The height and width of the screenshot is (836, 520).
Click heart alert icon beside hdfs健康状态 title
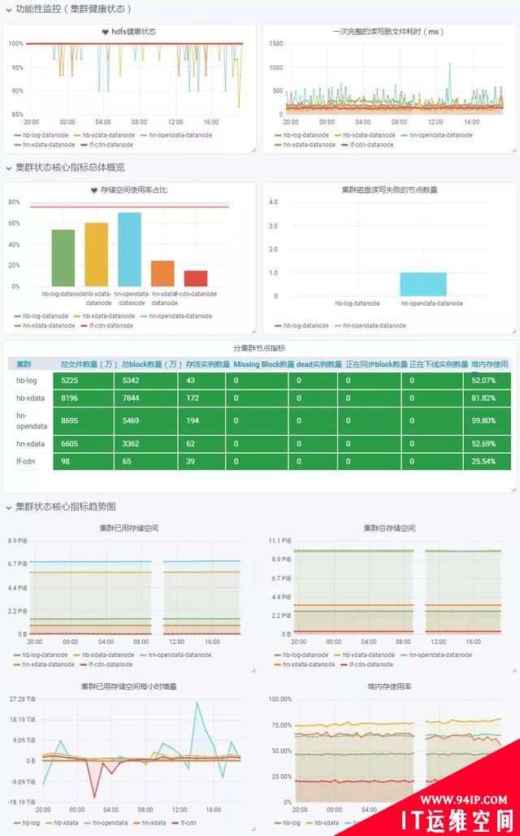[105, 32]
